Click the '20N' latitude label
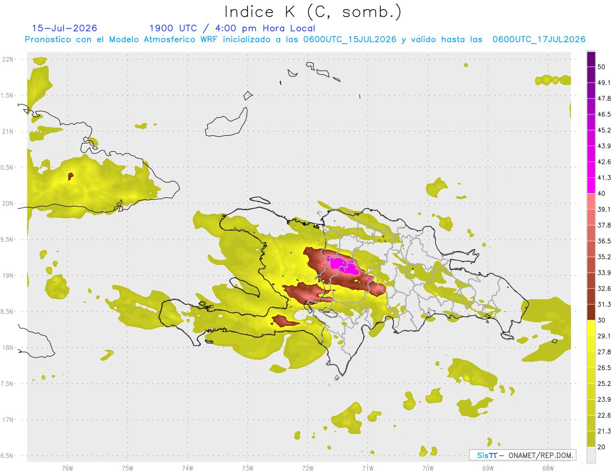 coord(8,203)
